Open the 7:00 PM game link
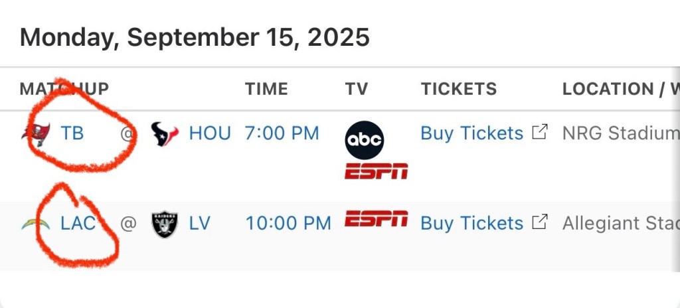Image resolution: width=680 pixels, height=308 pixels. point(282,133)
